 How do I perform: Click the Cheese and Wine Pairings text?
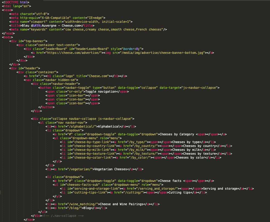click(x=121, y=204)
